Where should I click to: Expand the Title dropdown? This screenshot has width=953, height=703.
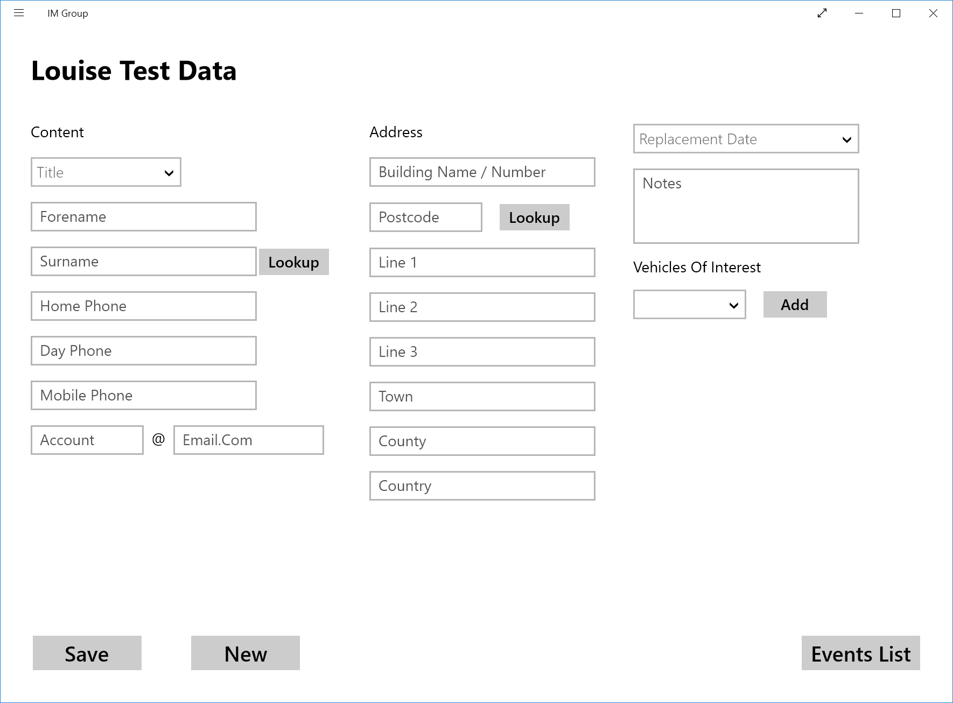(106, 172)
